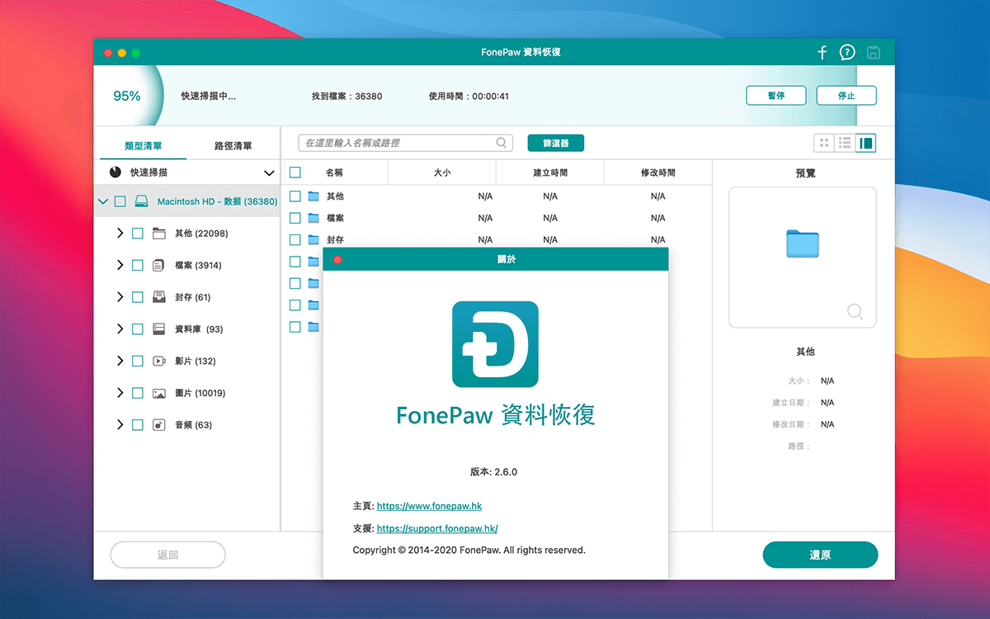This screenshot has height=619, width=990.
Task: Switch to thumbnail grid view
Action: [x=823, y=143]
